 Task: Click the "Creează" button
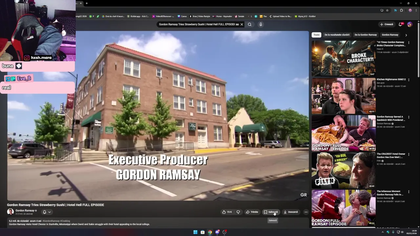pos(387,24)
